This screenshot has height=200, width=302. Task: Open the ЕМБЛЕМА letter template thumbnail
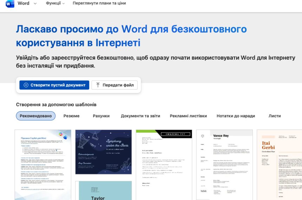[x=164, y=165]
